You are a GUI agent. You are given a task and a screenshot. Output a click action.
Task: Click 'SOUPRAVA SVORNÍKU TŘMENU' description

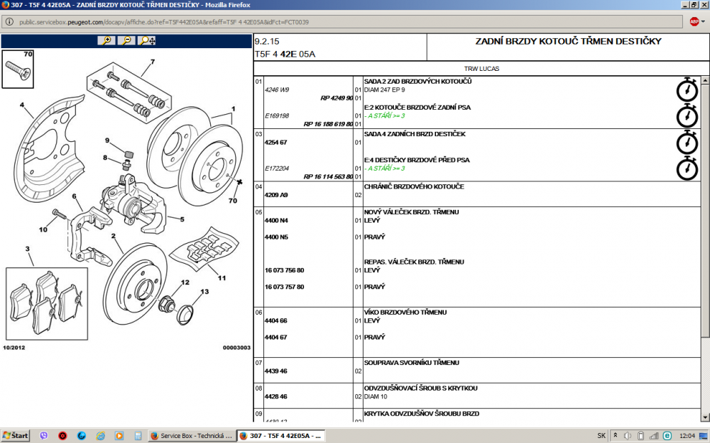click(x=411, y=362)
